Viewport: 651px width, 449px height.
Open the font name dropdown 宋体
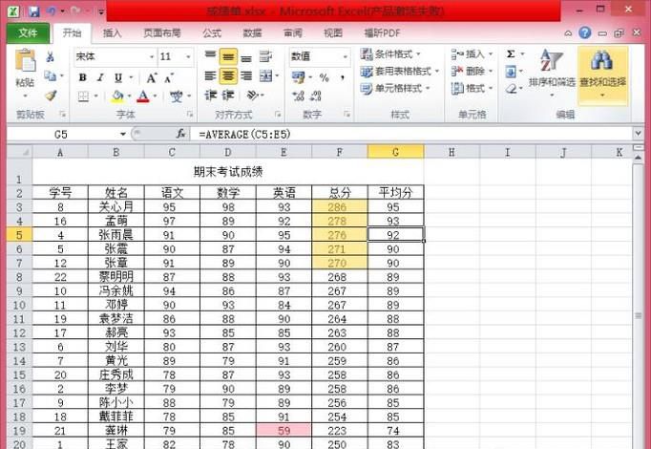tap(152, 56)
